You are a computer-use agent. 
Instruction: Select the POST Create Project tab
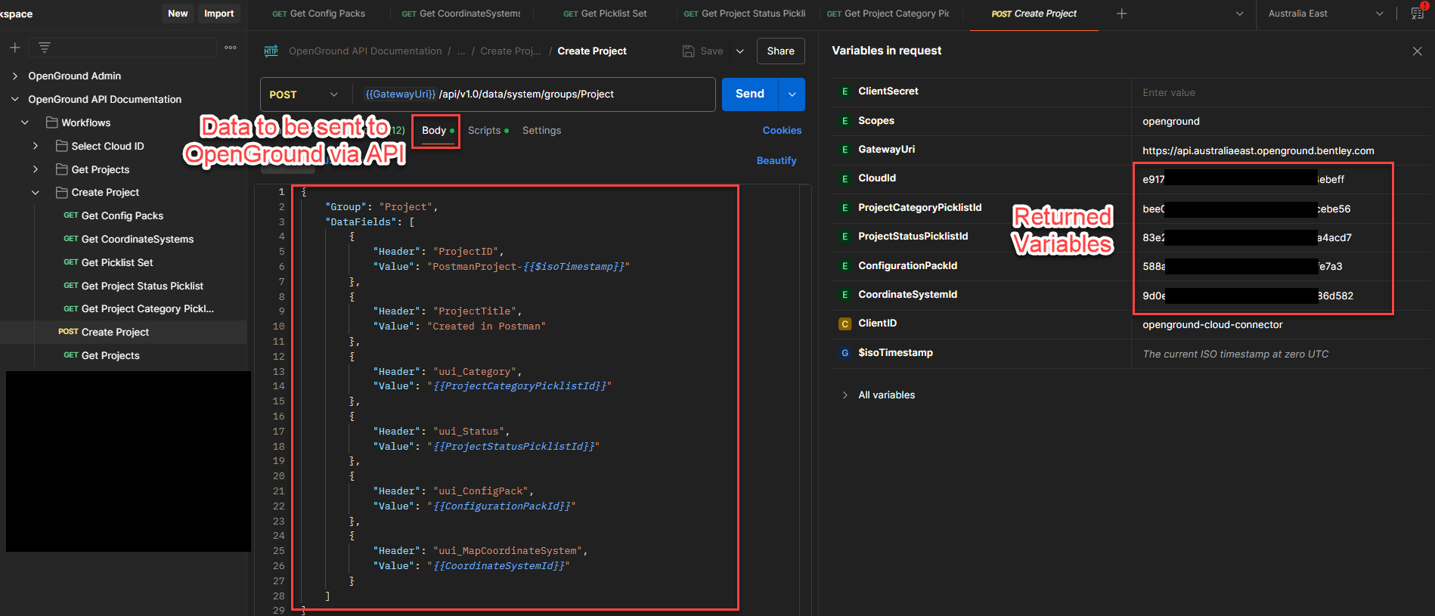pos(1034,14)
